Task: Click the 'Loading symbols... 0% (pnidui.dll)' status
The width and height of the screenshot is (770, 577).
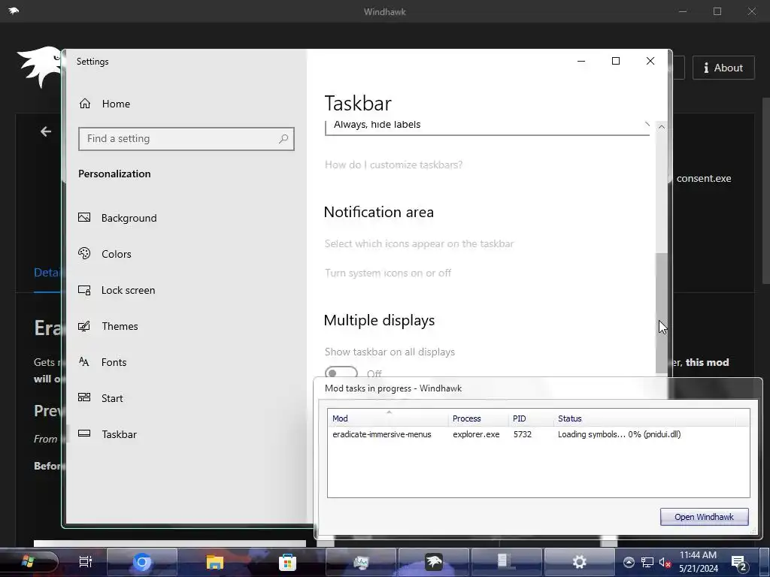Action: 620,434
